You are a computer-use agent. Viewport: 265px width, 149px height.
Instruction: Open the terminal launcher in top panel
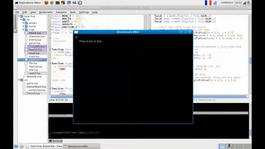58,3
